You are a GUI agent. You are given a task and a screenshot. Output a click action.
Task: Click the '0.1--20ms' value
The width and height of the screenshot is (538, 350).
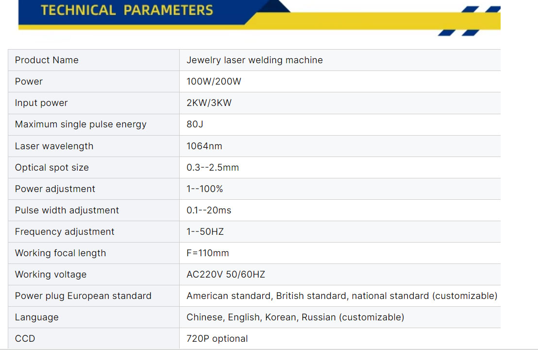point(209,210)
